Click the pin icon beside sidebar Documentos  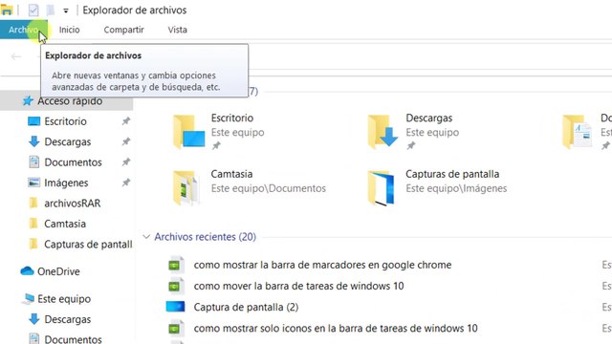click(126, 161)
